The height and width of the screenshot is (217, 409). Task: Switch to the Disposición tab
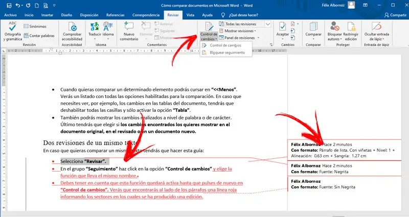pos(89,15)
